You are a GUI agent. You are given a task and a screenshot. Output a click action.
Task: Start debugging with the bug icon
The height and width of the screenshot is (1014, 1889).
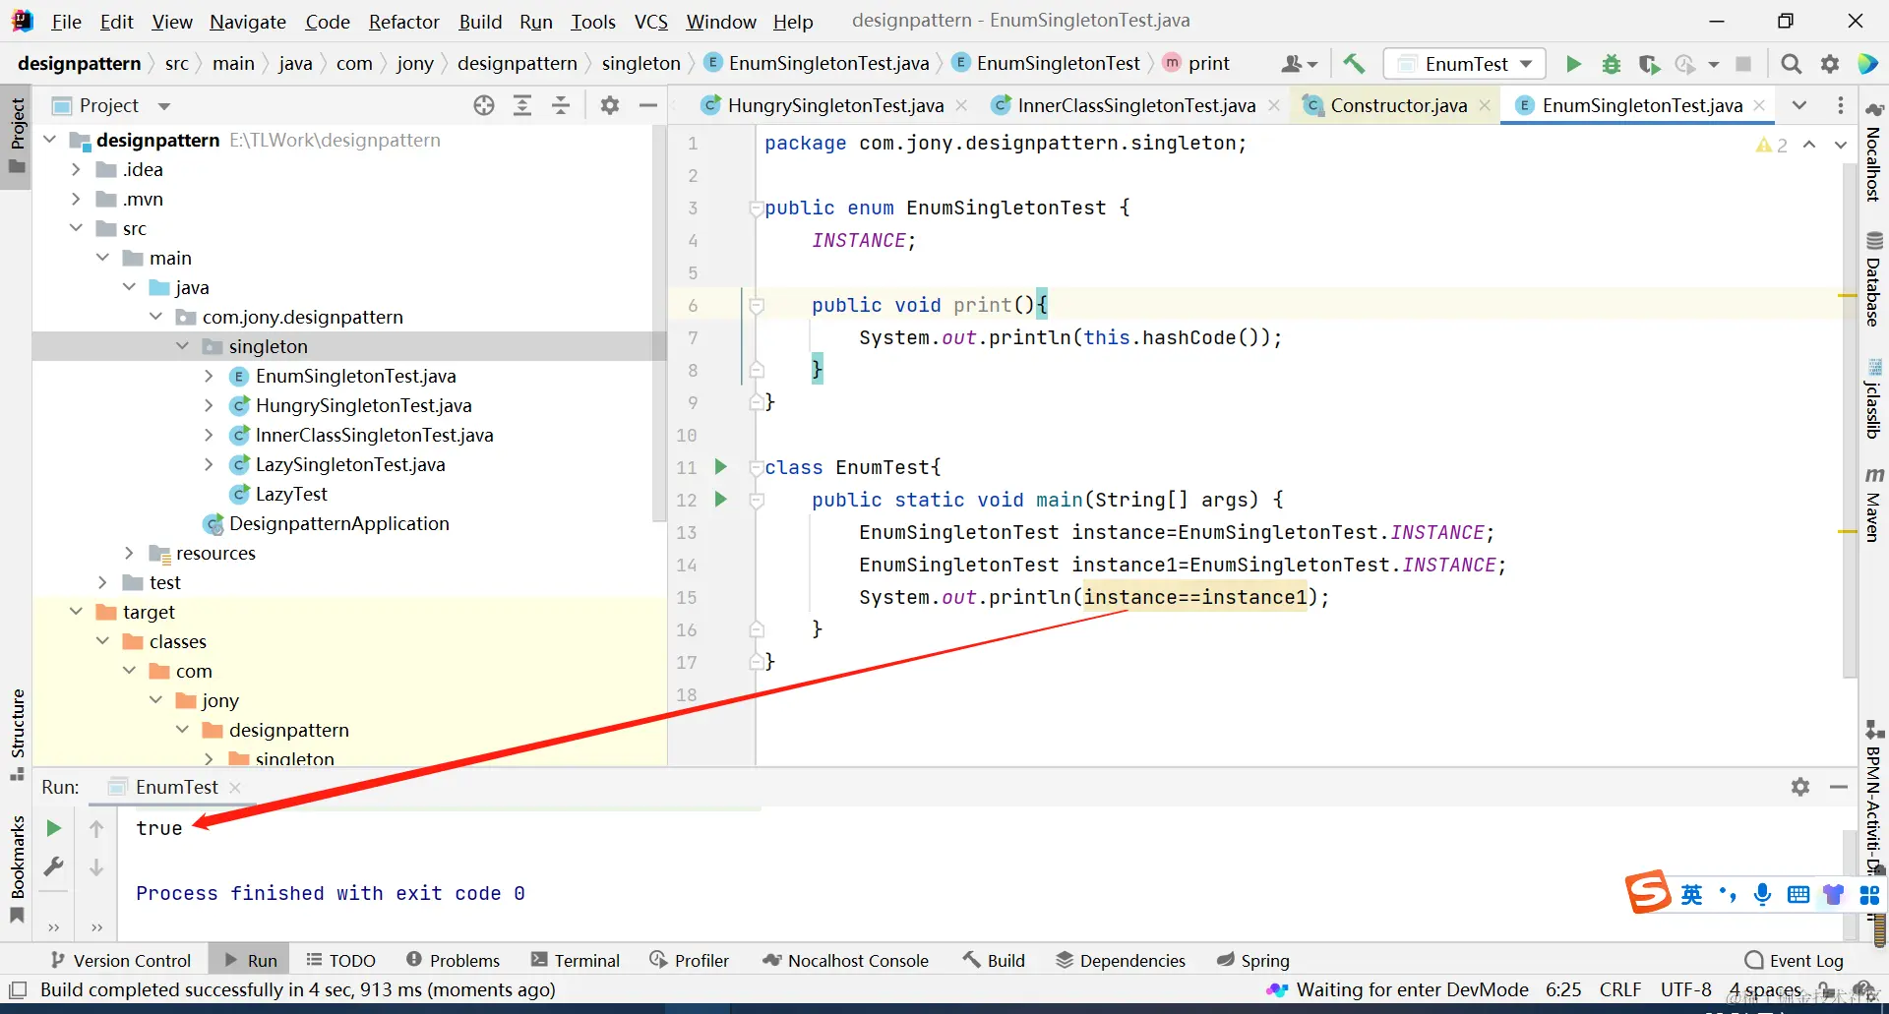(x=1612, y=64)
